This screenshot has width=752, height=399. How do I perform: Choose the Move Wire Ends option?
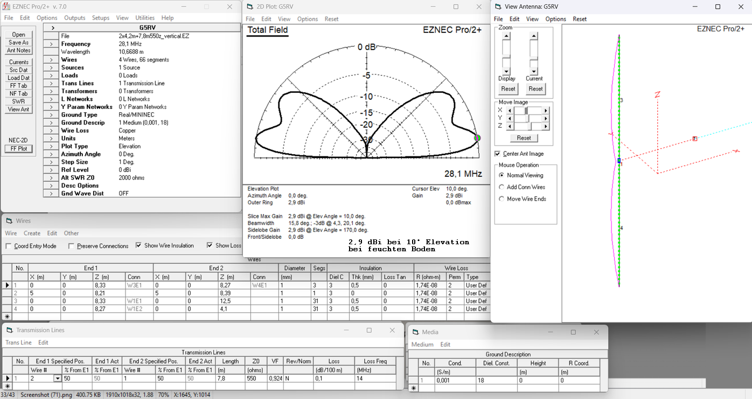click(x=502, y=199)
